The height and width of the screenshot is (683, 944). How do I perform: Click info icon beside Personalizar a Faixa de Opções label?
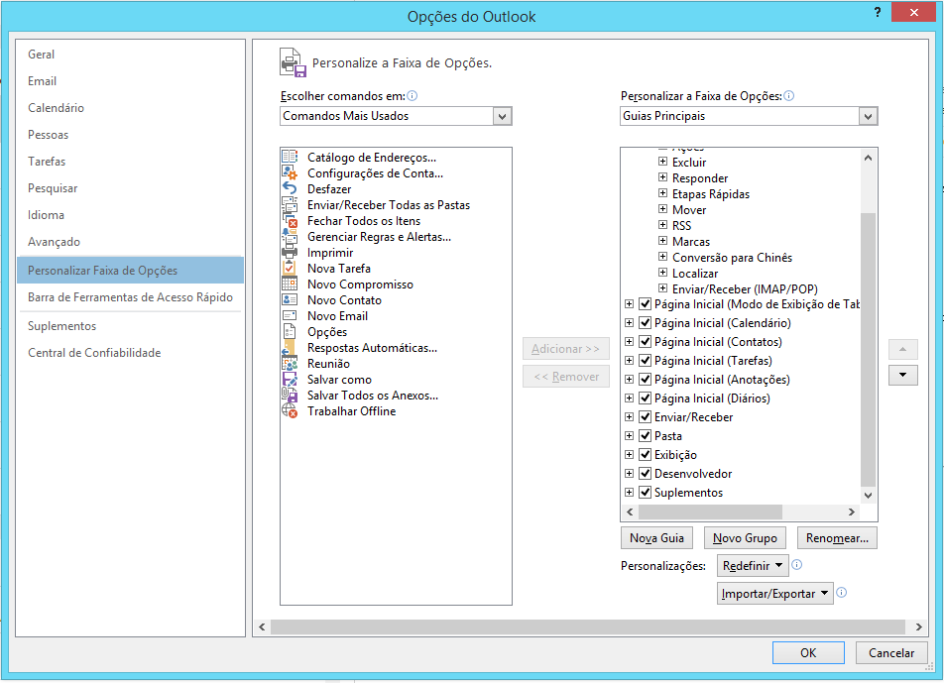tap(789, 96)
